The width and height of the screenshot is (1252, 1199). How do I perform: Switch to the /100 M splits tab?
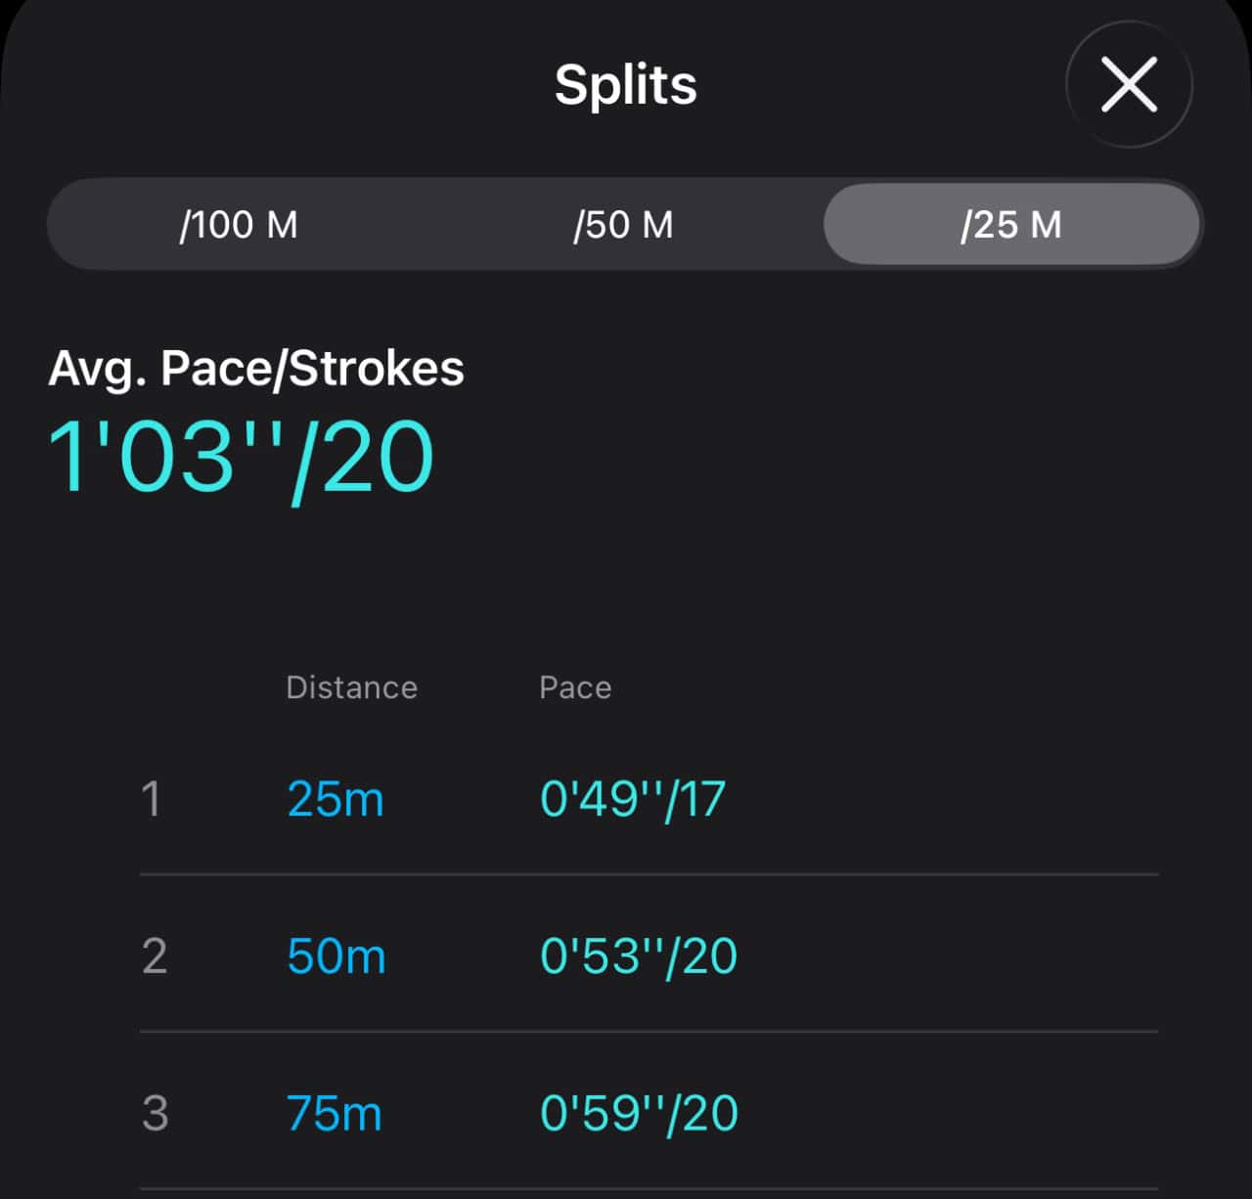239,225
